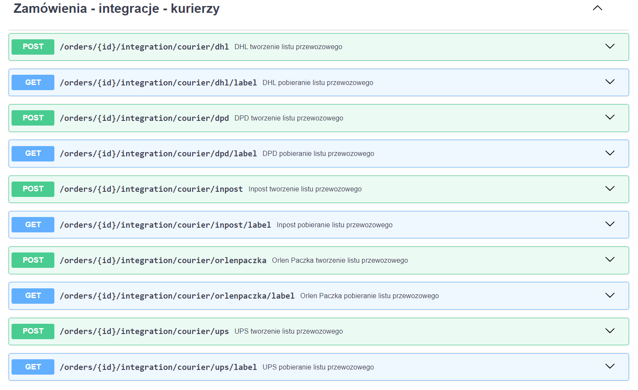Click arrow icon on Inpost pobieranie listu row
Image resolution: width=638 pixels, height=390 pixels.
[610, 224]
